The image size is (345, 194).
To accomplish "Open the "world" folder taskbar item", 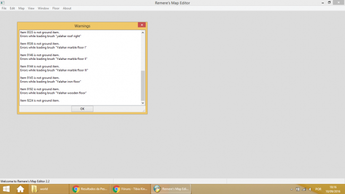I will tap(49, 189).
